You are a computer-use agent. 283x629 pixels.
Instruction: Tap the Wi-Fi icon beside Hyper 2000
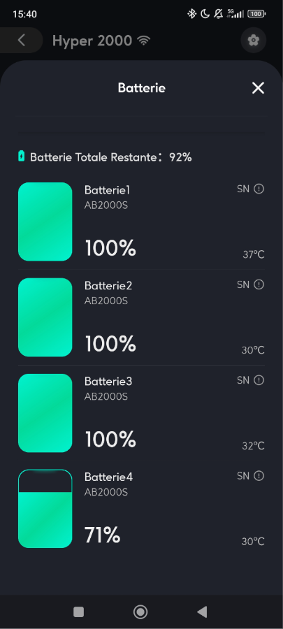point(143,41)
